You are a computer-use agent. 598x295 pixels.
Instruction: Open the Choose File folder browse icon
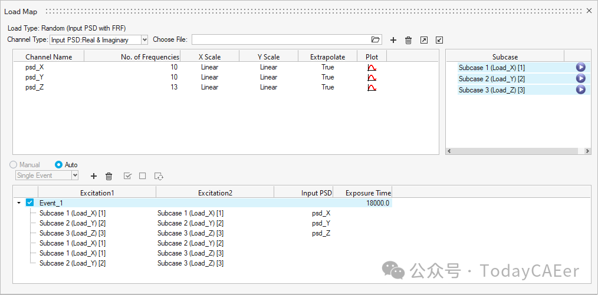tap(376, 39)
